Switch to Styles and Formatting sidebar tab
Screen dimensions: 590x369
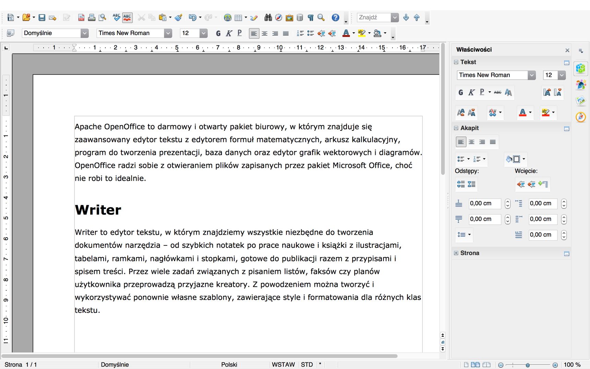(x=581, y=84)
